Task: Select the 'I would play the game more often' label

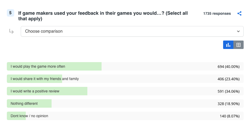Action: click(x=38, y=66)
